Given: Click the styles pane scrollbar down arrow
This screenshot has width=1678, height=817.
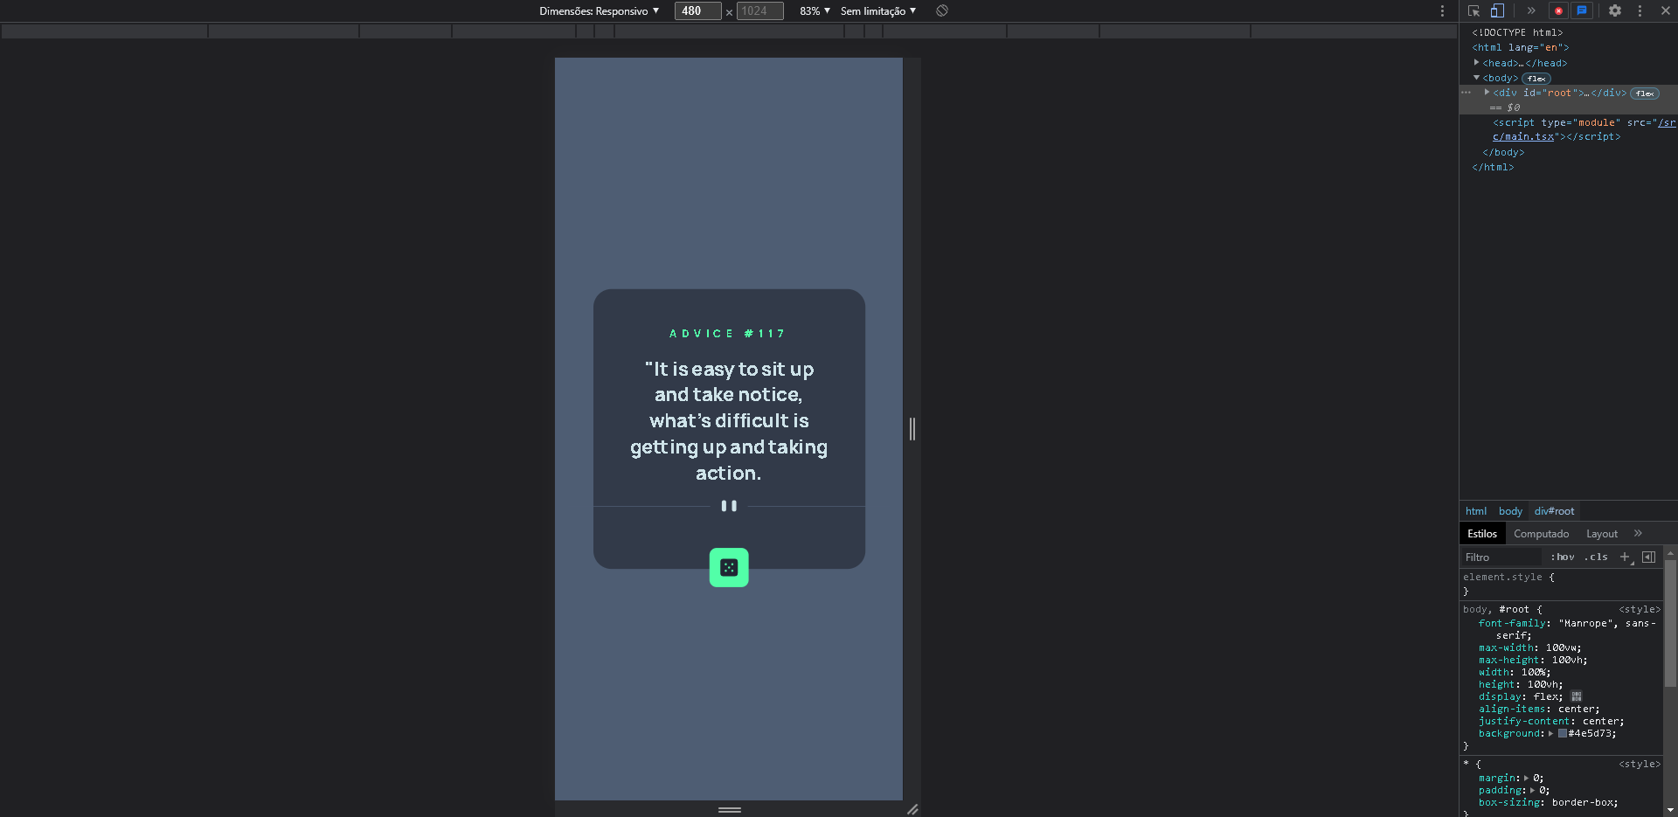Looking at the screenshot, I should click(x=1670, y=811).
